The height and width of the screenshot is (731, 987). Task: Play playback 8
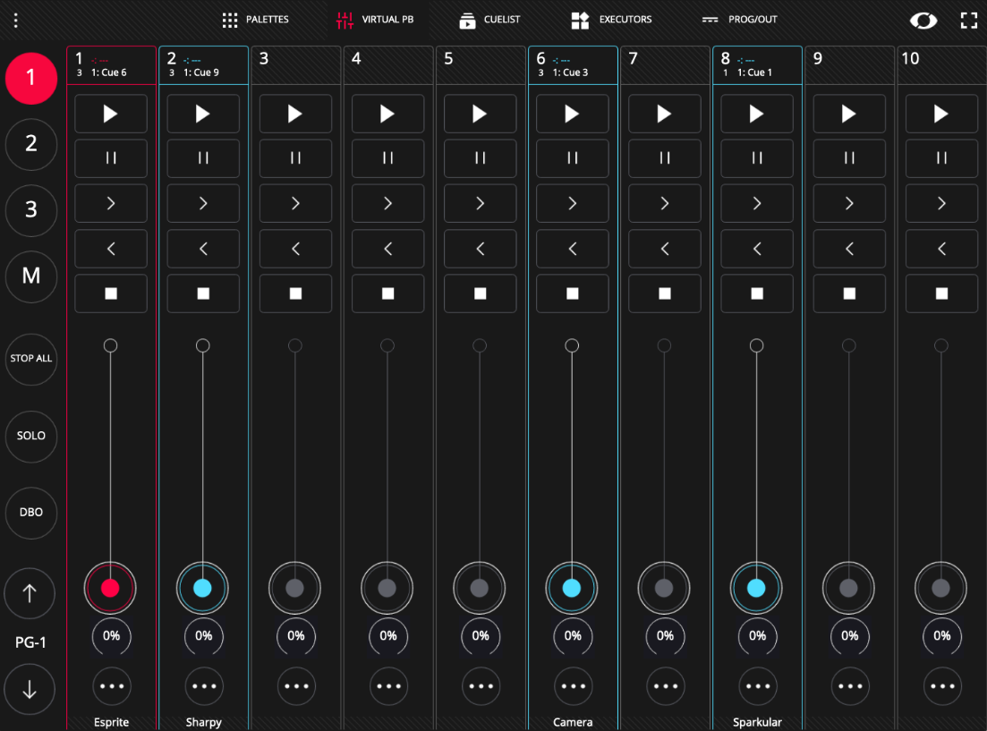(x=757, y=114)
